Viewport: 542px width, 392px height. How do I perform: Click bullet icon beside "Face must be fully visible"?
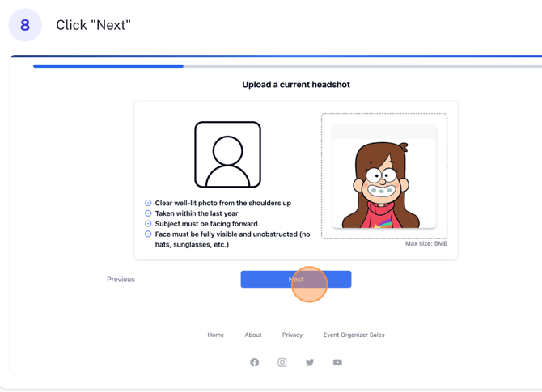148,234
